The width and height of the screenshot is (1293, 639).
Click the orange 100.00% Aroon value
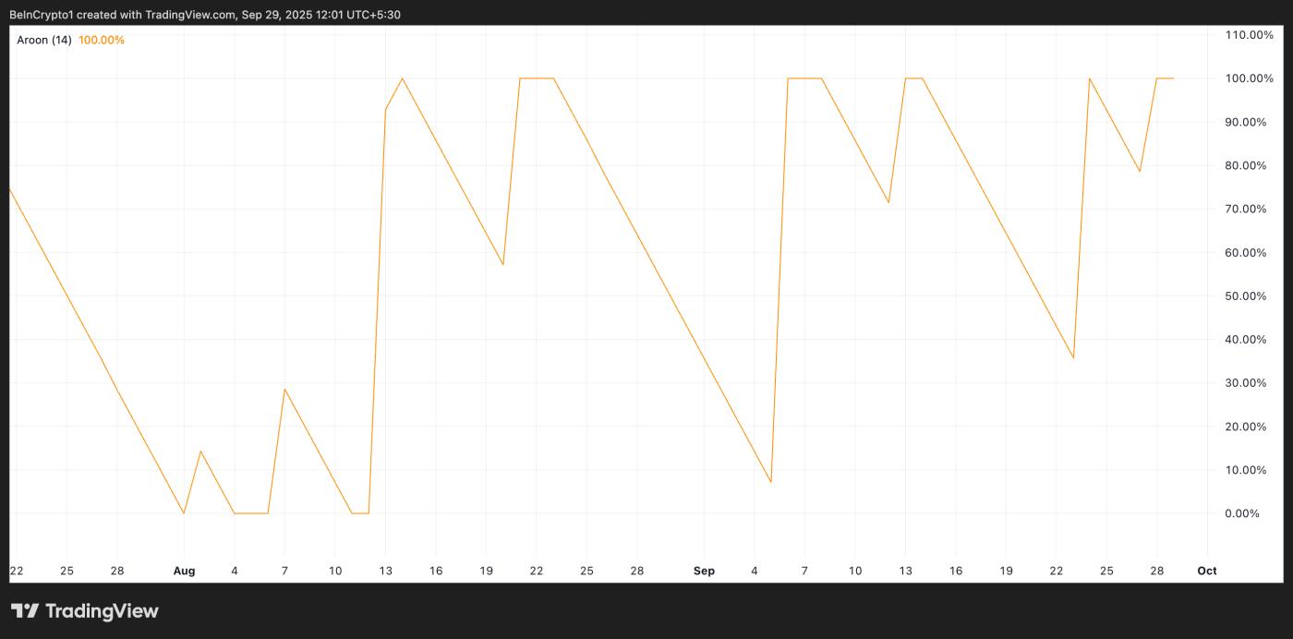click(x=102, y=41)
